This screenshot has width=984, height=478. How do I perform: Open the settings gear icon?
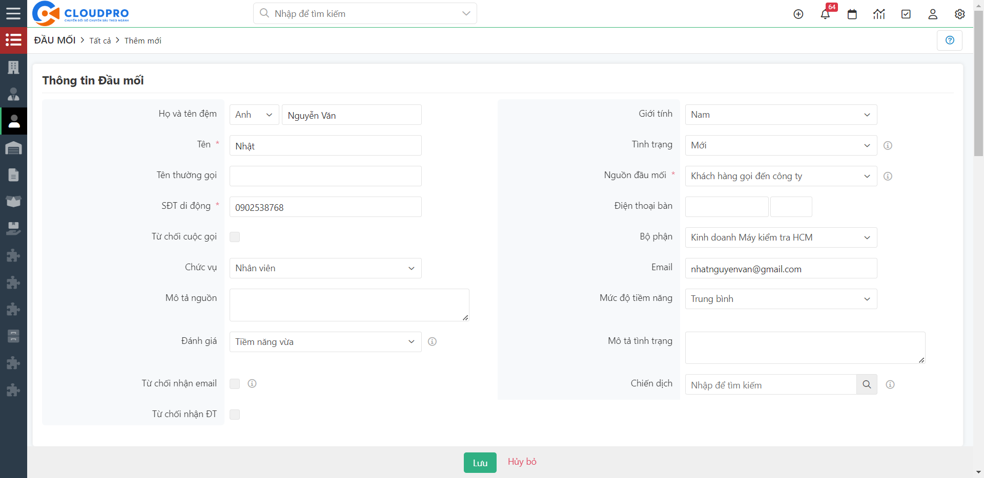(960, 14)
